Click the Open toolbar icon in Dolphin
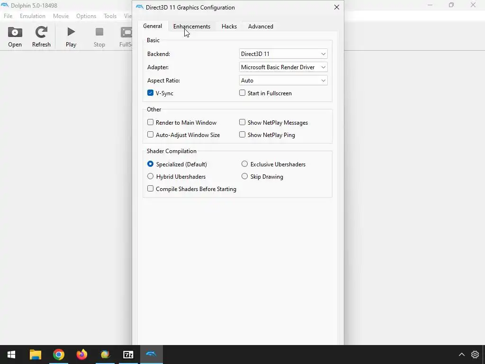Viewport: 485px width, 364px height. click(x=15, y=37)
